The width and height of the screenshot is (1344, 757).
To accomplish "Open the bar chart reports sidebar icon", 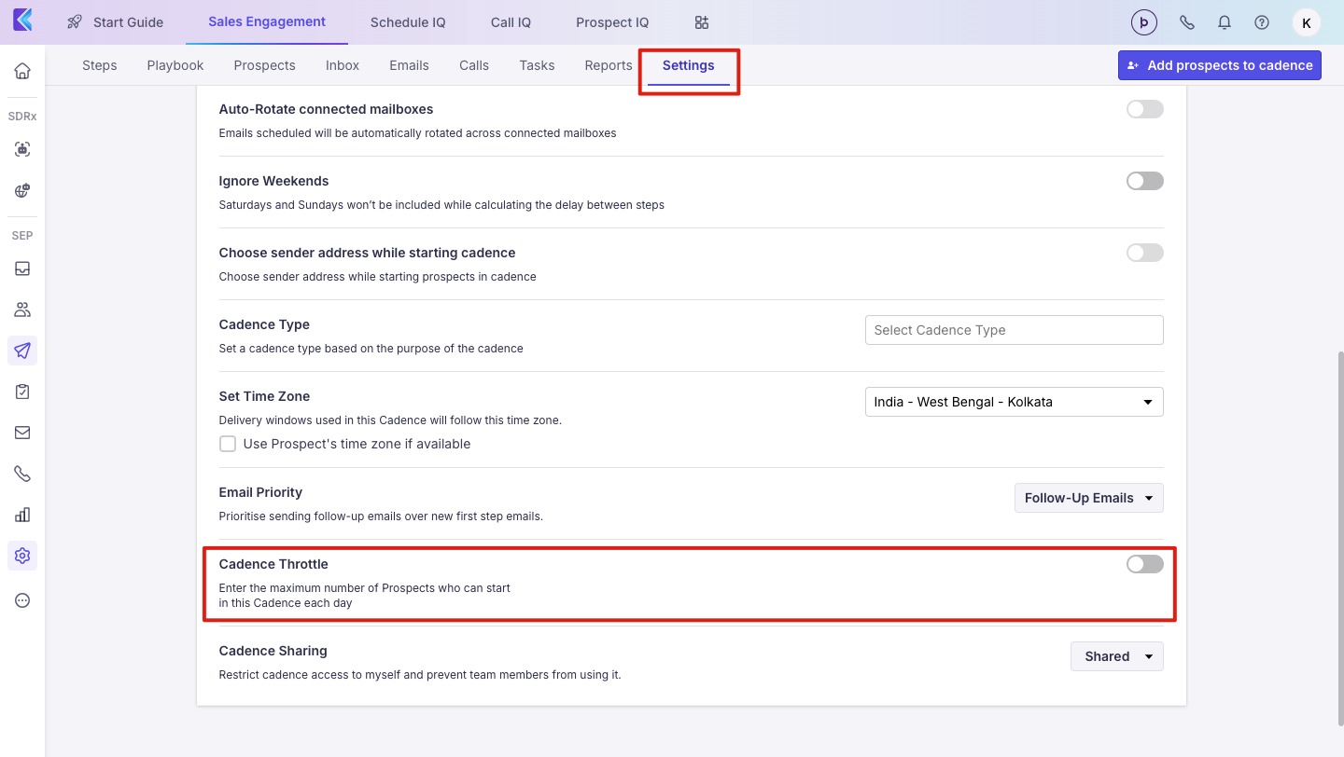I will pos(22,515).
